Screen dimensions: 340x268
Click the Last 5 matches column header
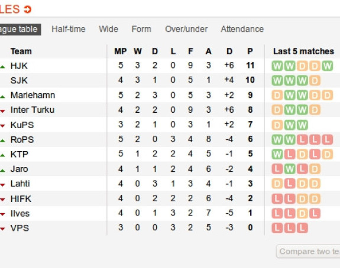(x=303, y=51)
